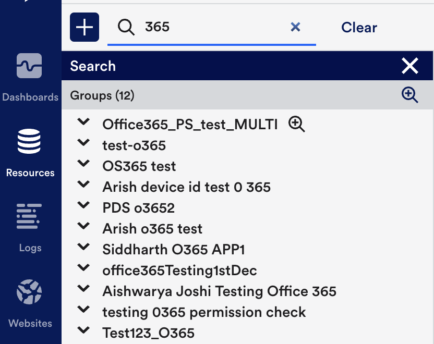Image resolution: width=434 pixels, height=344 pixels.
Task: Select the Siddharth O365 APP1 name
Action: [x=174, y=250]
